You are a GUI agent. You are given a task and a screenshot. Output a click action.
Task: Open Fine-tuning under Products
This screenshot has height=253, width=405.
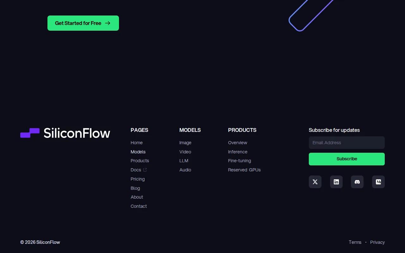(x=240, y=161)
